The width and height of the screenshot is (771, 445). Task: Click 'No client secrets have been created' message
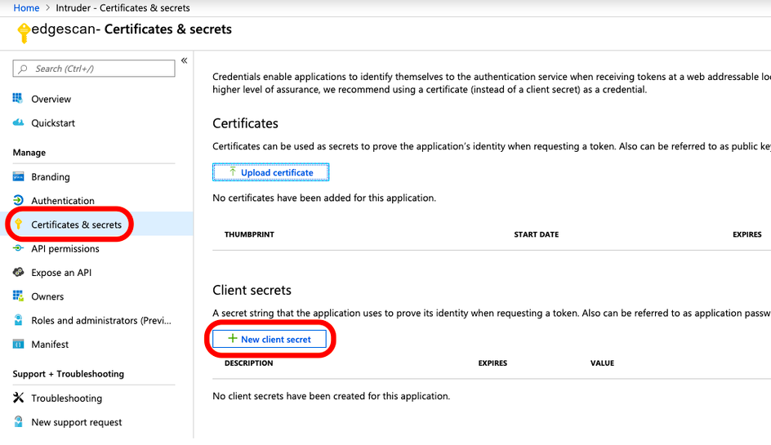click(331, 396)
